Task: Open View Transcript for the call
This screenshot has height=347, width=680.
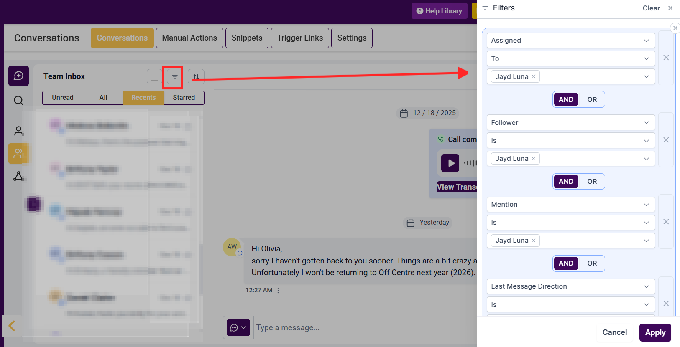Action: tap(457, 187)
